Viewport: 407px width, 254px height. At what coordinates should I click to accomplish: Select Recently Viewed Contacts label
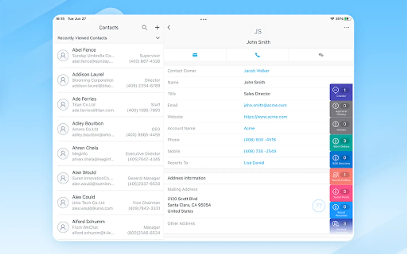[x=82, y=38]
